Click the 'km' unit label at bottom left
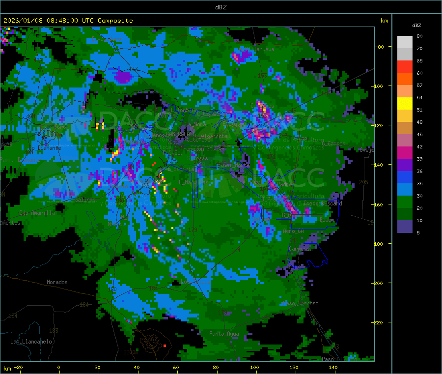 pyautogui.click(x=7, y=369)
